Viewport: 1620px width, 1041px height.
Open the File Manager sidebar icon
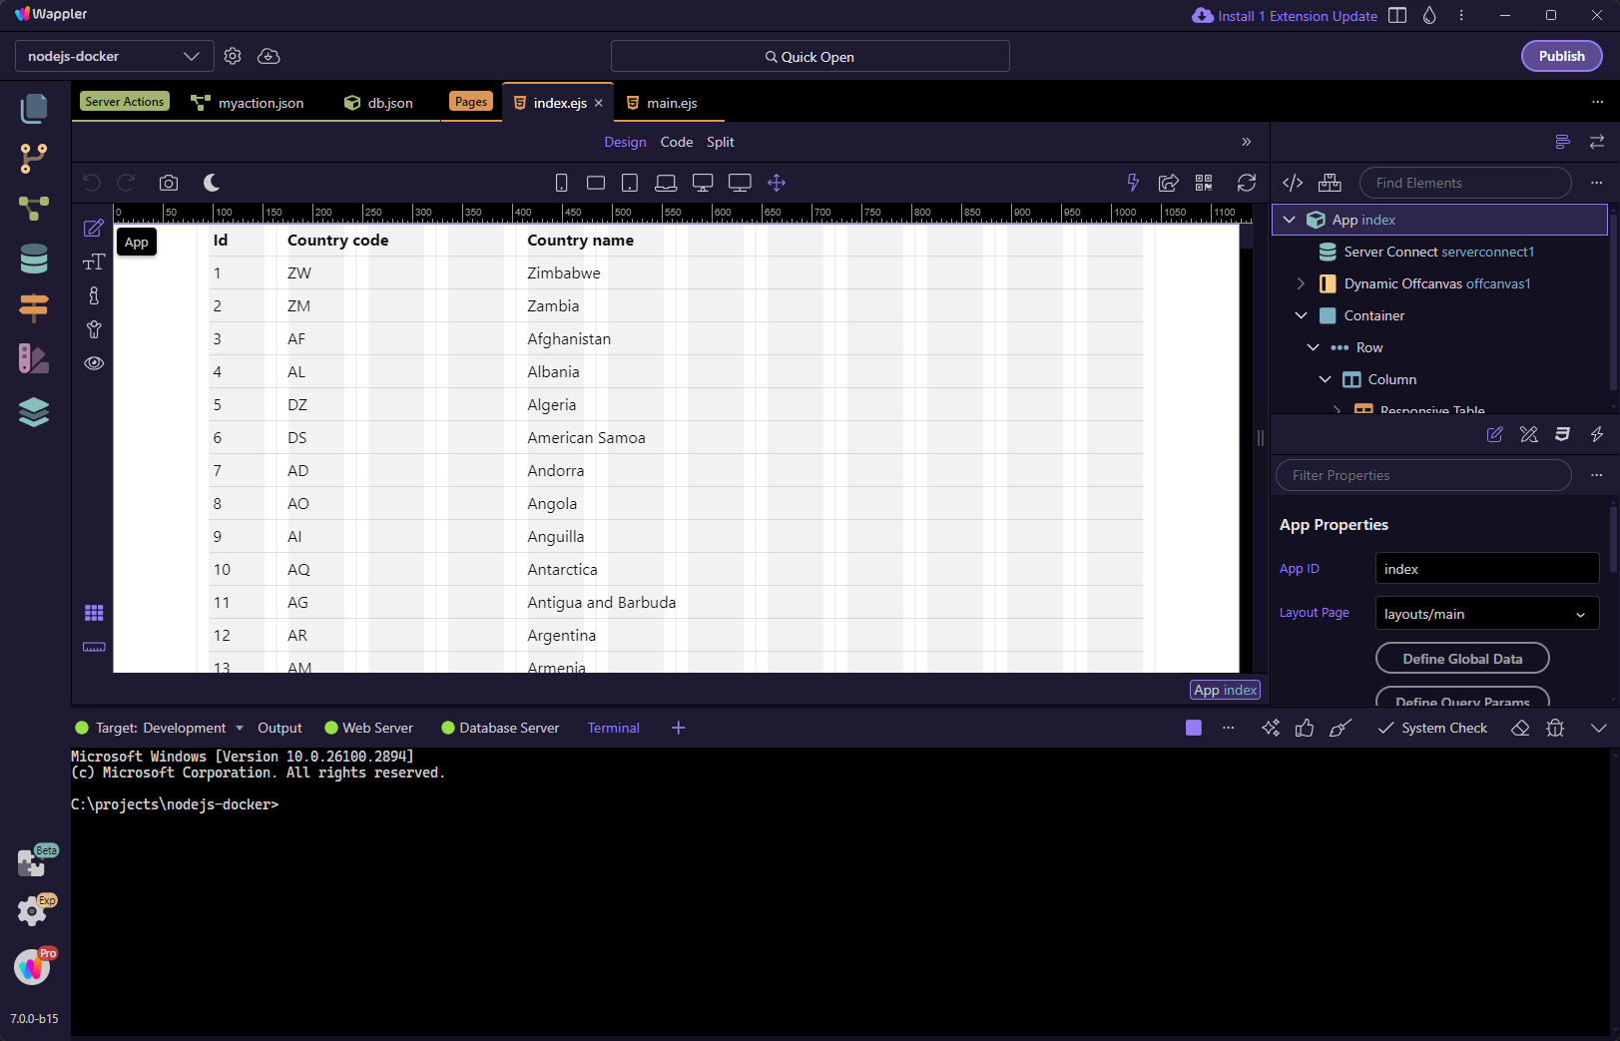34,108
